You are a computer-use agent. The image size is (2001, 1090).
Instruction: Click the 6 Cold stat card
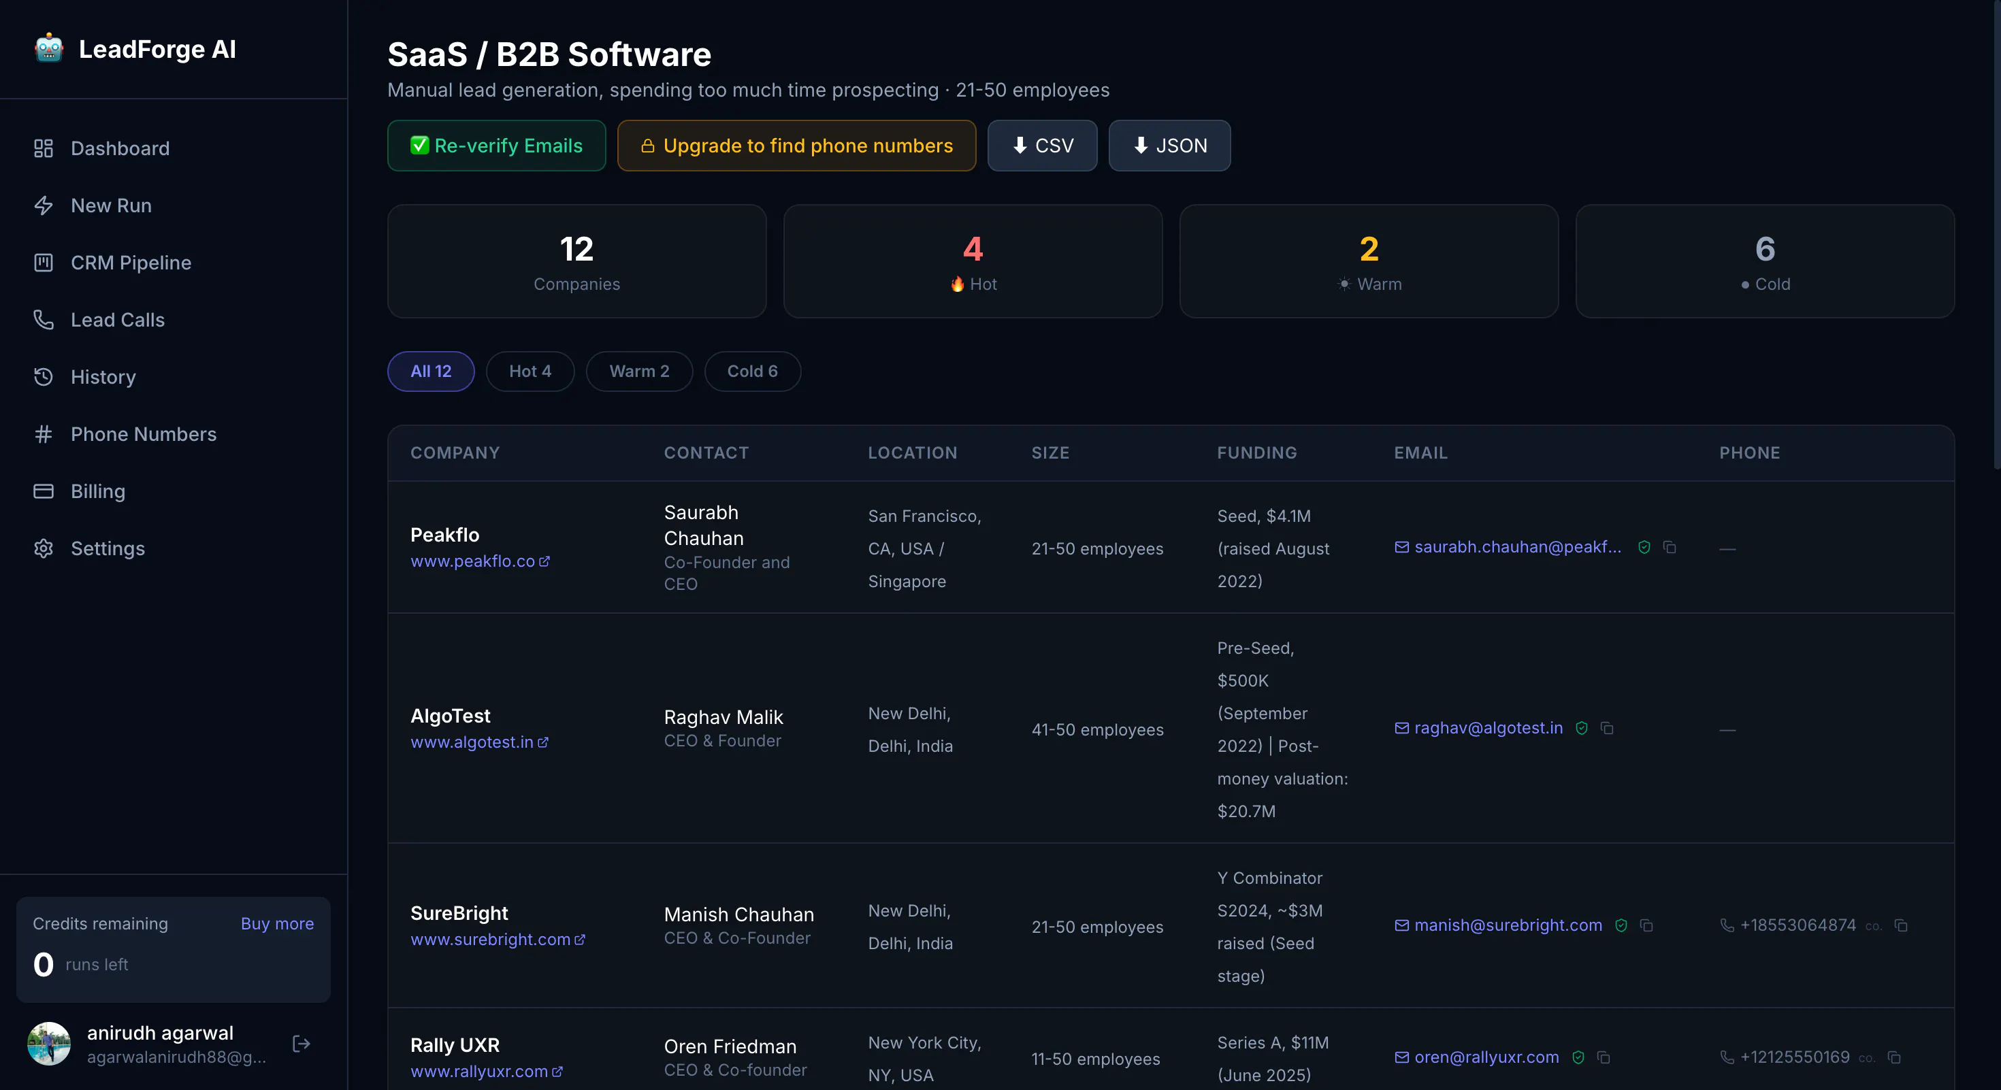click(x=1765, y=262)
